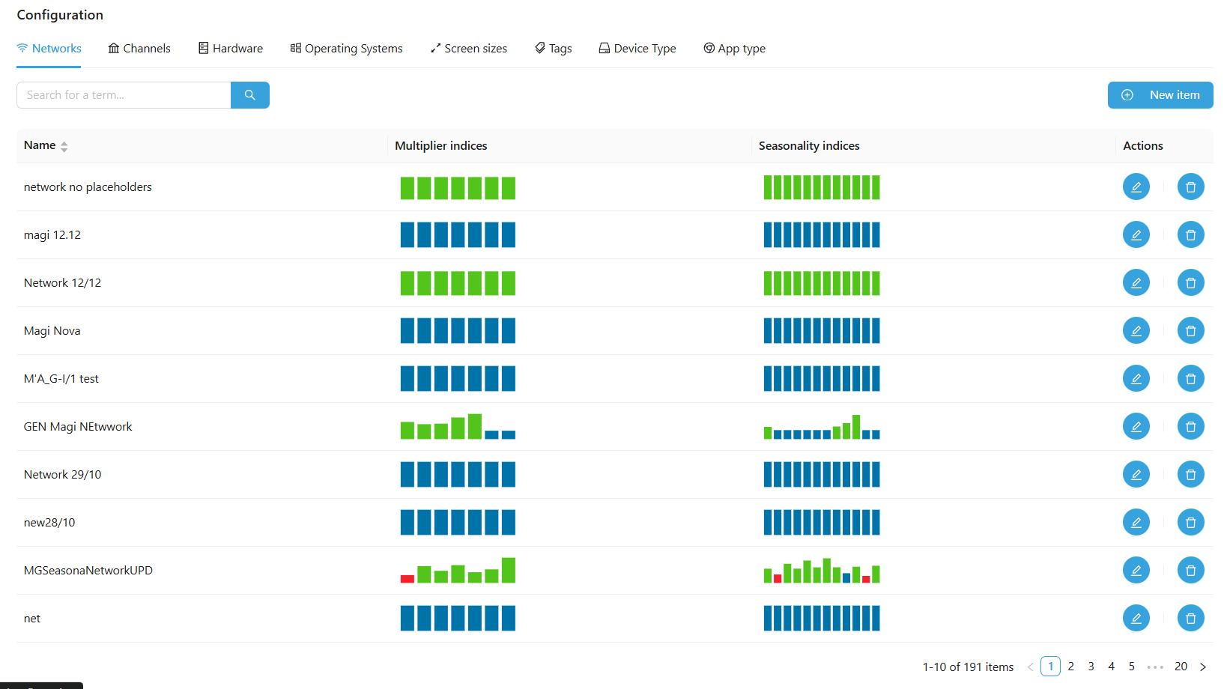The width and height of the screenshot is (1227, 689).
Task: Select page 3 in pagination
Action: pyautogui.click(x=1091, y=667)
